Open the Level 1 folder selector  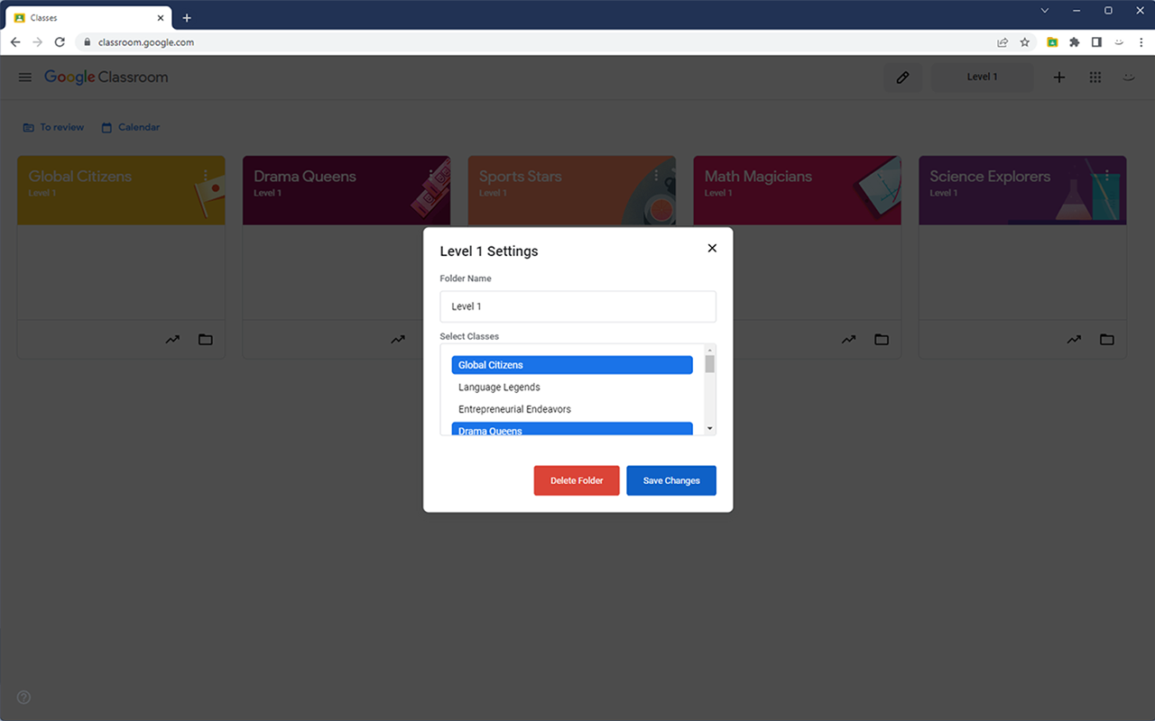pos(983,78)
